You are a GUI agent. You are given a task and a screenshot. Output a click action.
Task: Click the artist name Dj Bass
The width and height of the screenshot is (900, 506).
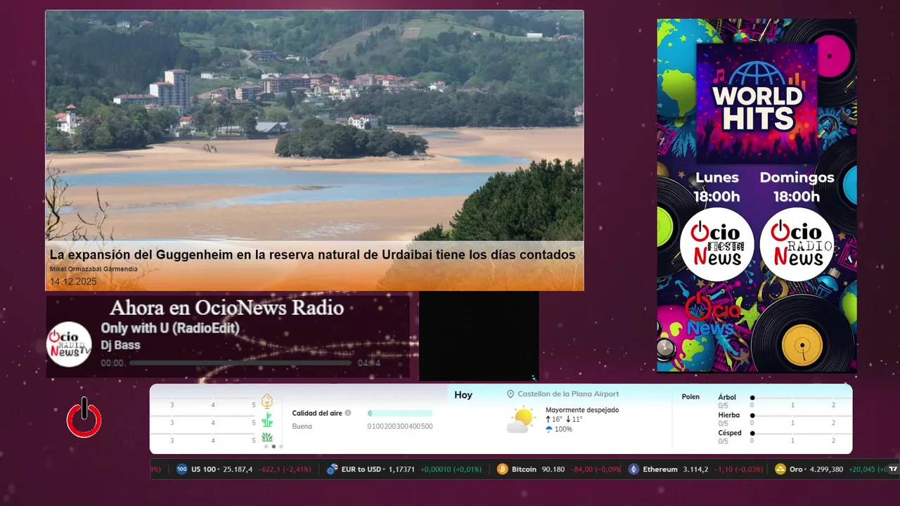(120, 345)
